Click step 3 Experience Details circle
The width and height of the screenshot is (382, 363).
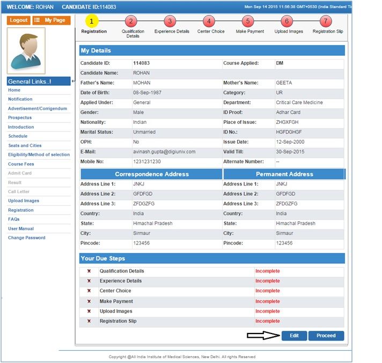point(170,21)
